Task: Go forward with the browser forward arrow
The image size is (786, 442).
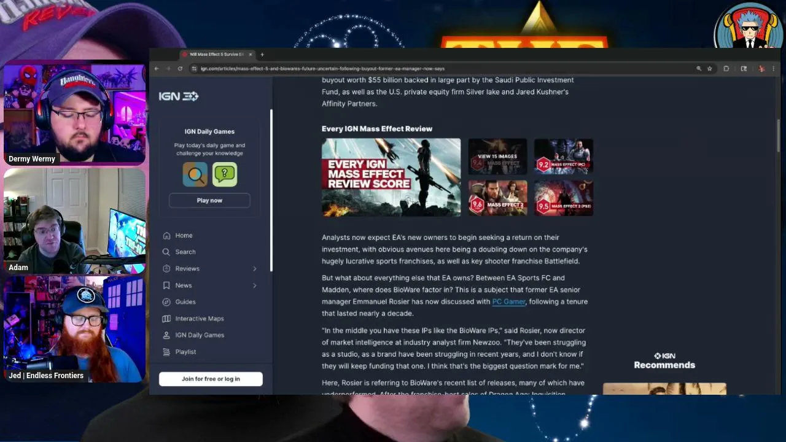Action: [168, 69]
